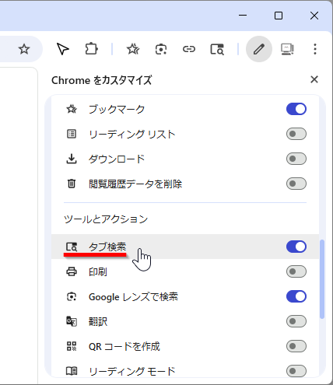
Task: Enable the 印刷 toggle
Action: tap(296, 271)
